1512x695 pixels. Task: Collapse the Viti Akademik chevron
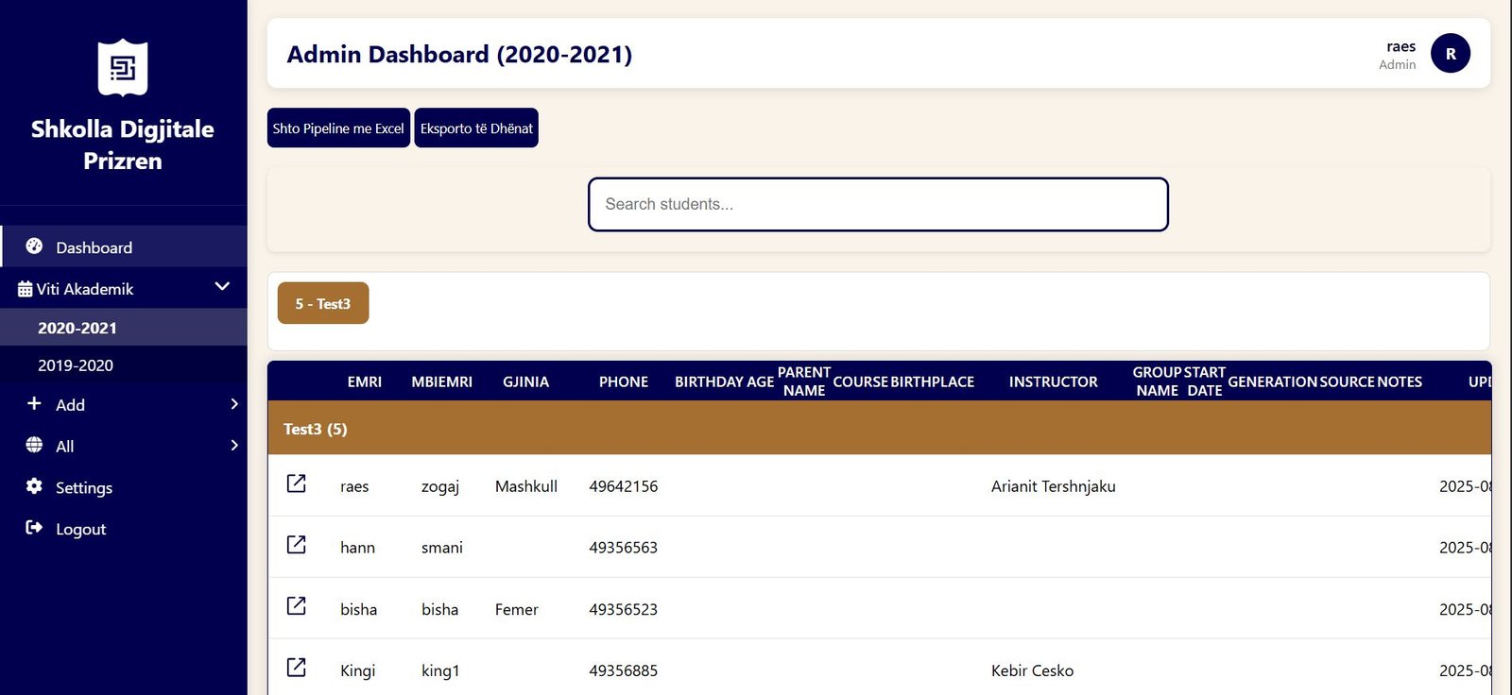point(222,286)
